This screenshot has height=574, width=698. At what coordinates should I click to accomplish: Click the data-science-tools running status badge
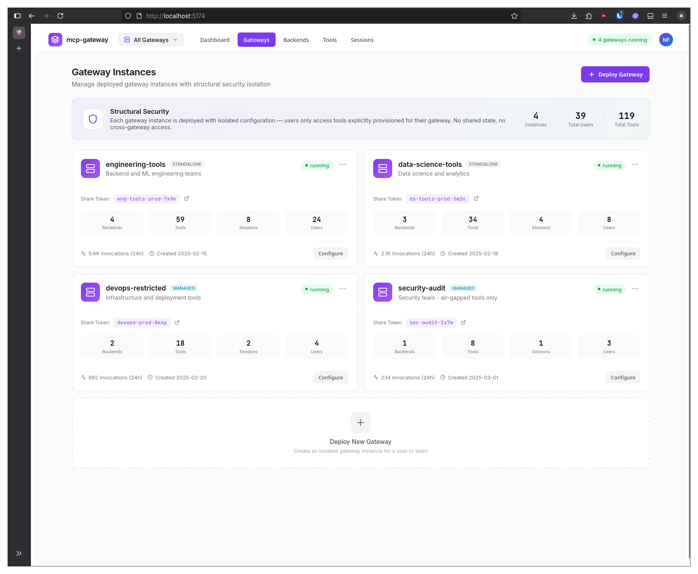(x=609, y=165)
